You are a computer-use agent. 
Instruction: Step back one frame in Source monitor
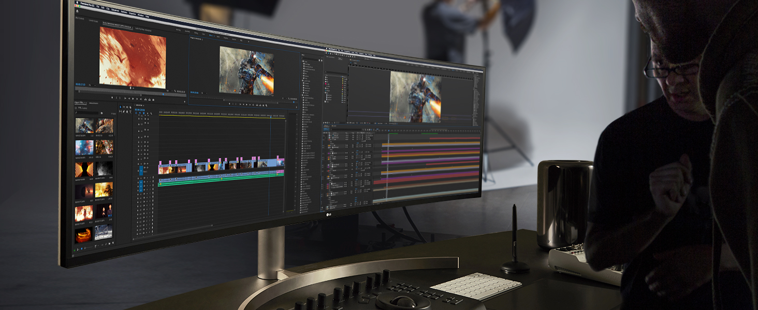(x=129, y=98)
